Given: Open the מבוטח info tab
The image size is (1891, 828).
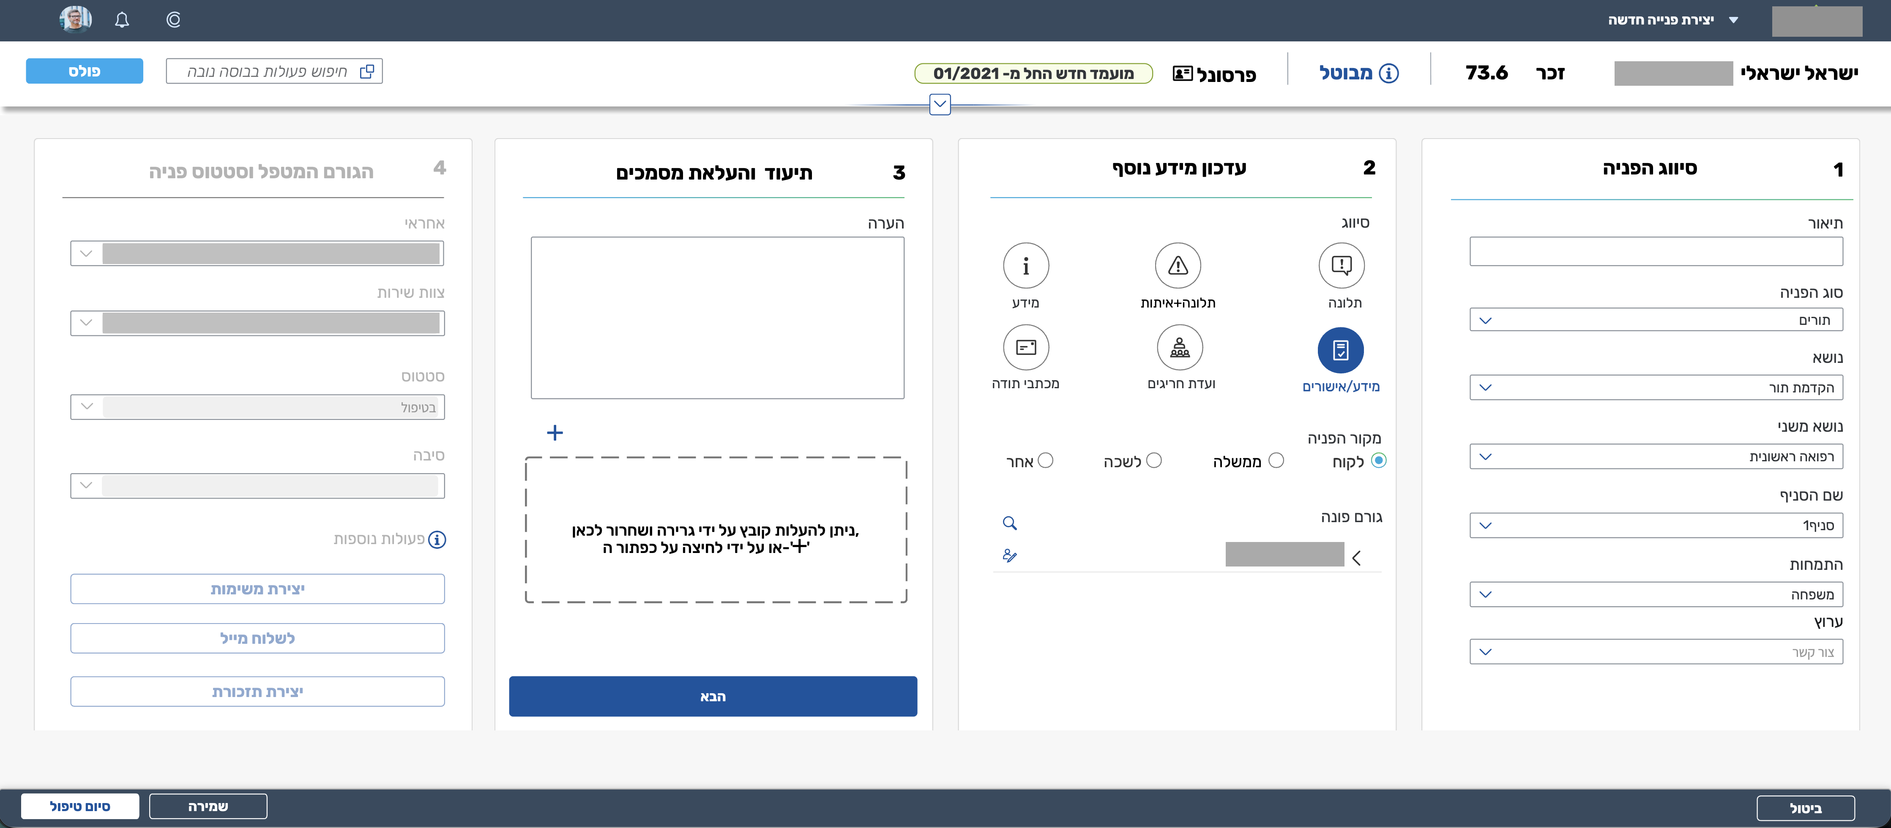Looking at the screenshot, I should point(1358,73).
